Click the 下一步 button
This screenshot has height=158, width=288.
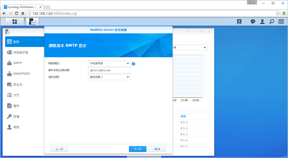tap(138, 149)
